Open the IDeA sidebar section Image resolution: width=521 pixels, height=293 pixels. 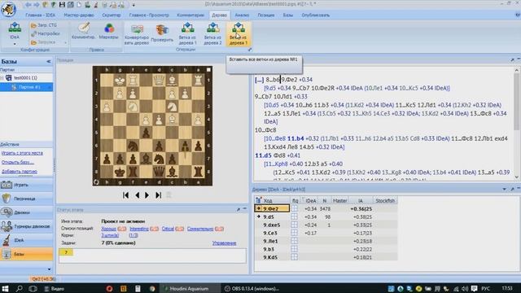pos(27,240)
